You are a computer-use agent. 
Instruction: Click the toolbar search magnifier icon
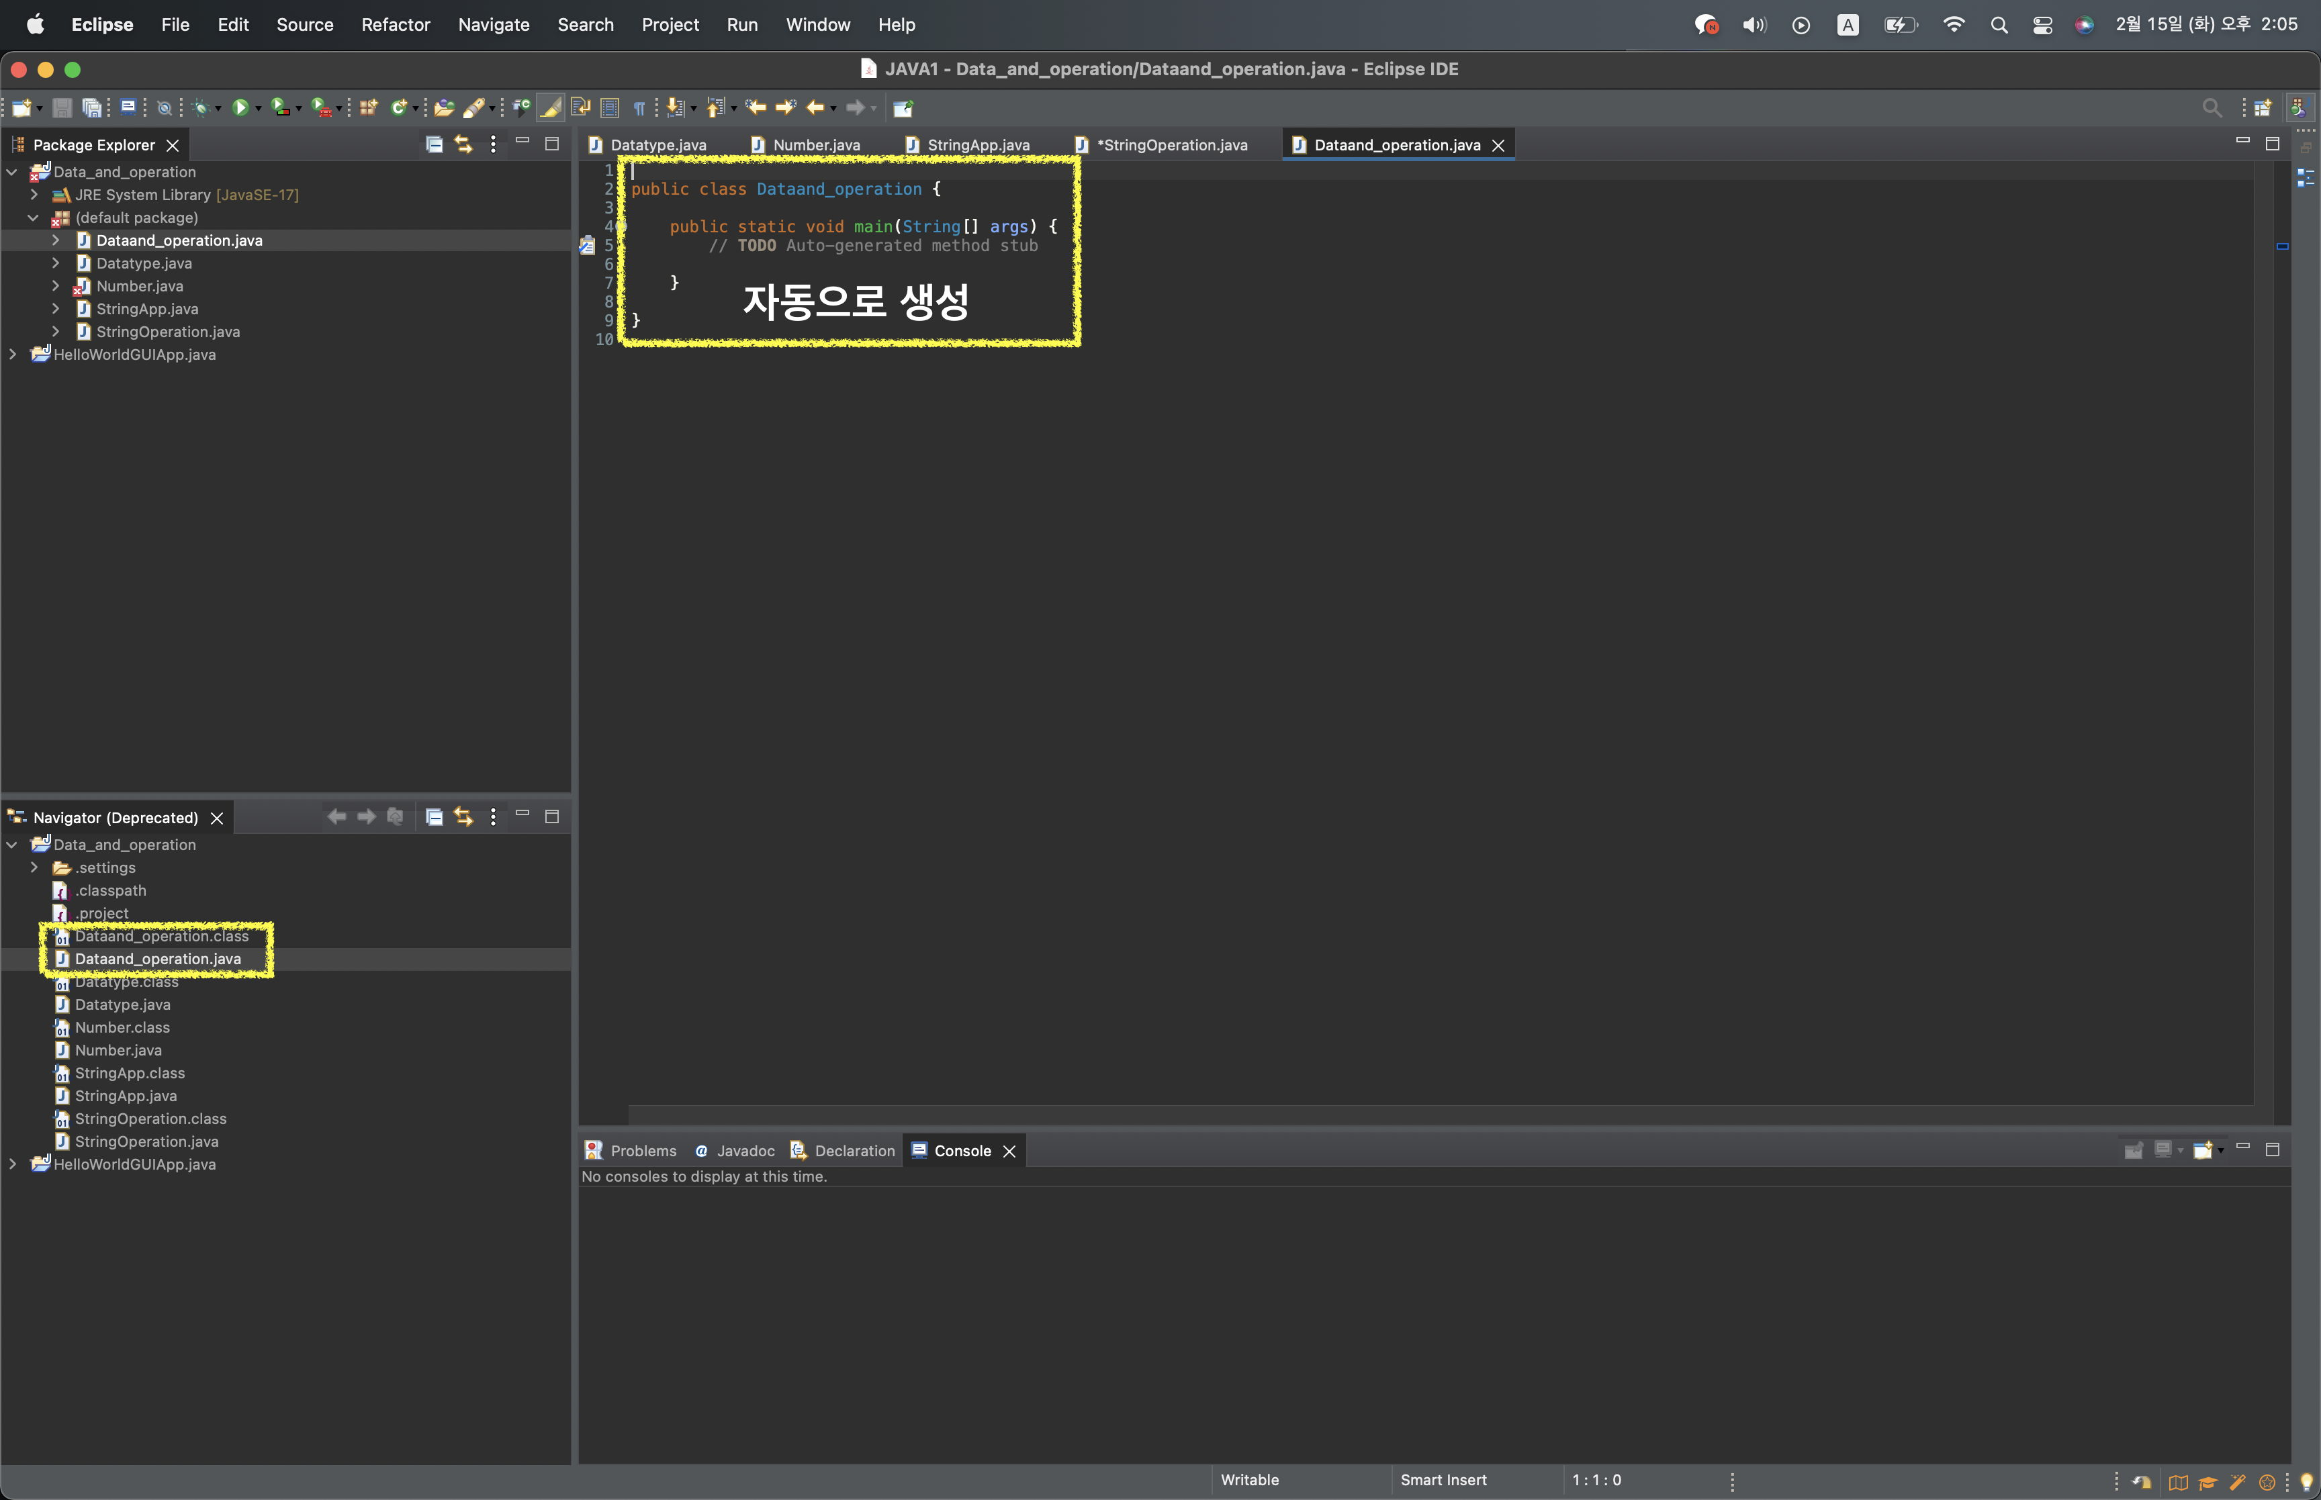click(x=2211, y=108)
